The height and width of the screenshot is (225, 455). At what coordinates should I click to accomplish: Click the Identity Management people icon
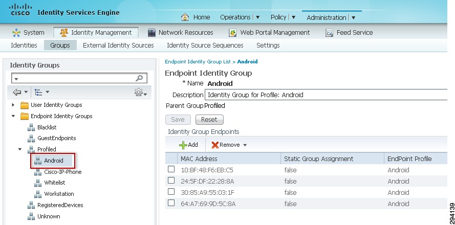pos(64,33)
